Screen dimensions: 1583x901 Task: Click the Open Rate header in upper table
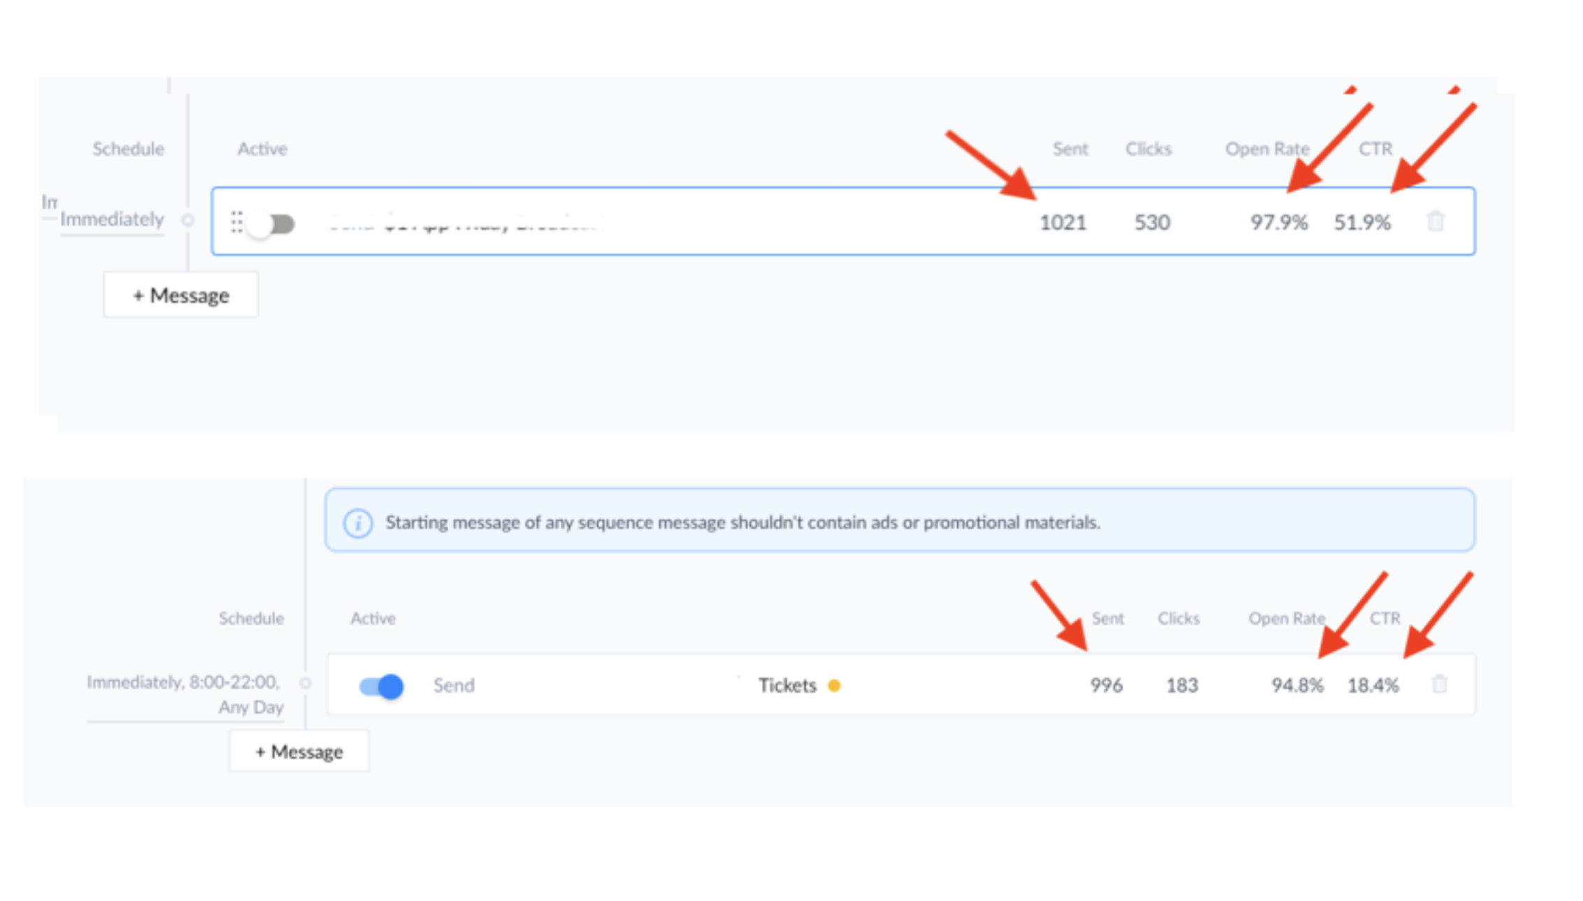(x=1267, y=149)
